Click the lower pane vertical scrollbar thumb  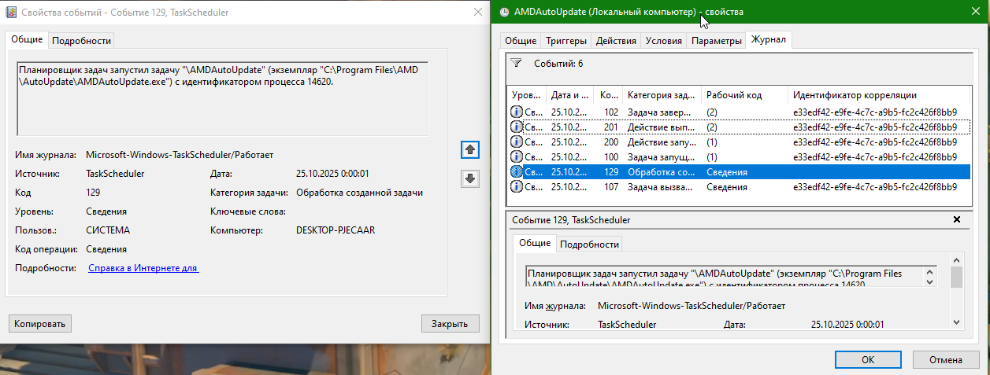[956, 277]
